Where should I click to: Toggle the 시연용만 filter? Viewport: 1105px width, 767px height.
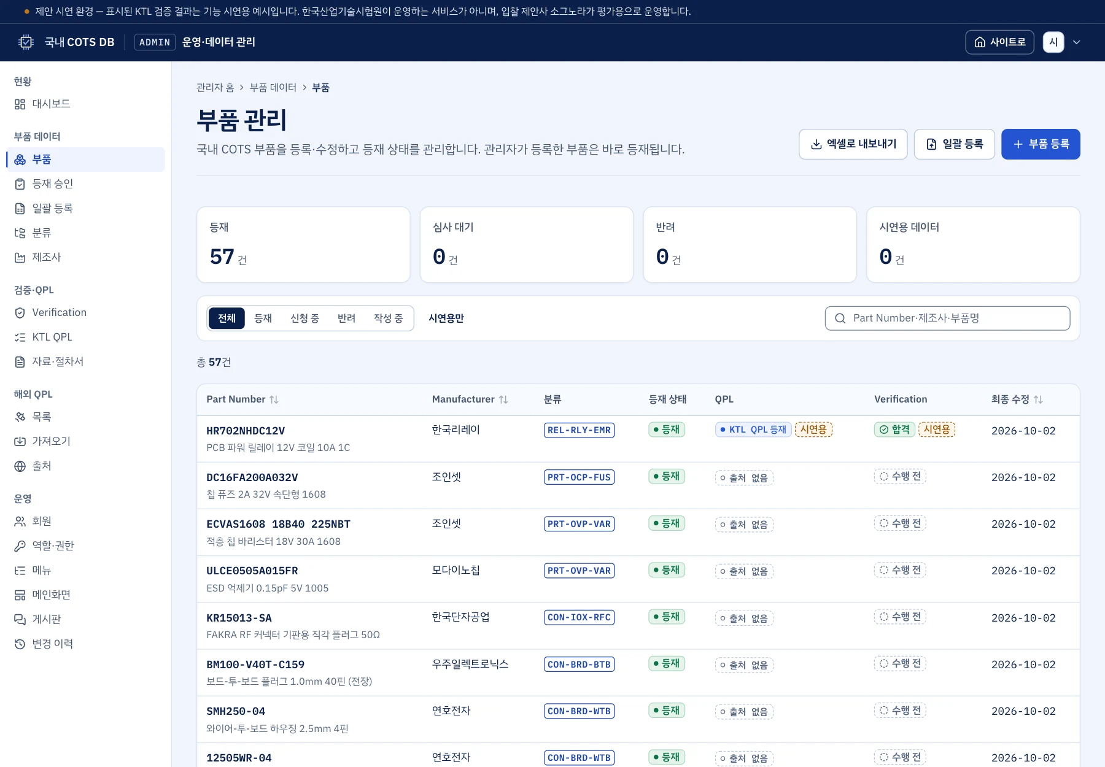pos(446,318)
